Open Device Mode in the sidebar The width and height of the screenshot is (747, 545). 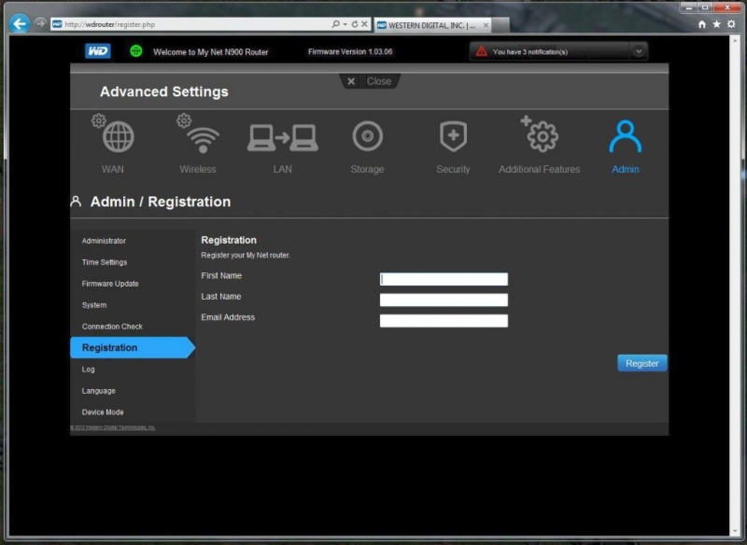(103, 412)
